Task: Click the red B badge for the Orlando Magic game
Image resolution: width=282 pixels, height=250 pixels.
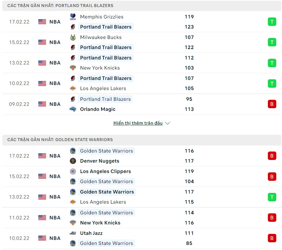Action: (272, 104)
